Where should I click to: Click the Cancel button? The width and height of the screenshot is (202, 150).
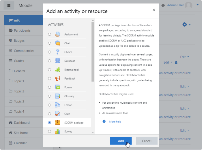[x=147, y=141]
